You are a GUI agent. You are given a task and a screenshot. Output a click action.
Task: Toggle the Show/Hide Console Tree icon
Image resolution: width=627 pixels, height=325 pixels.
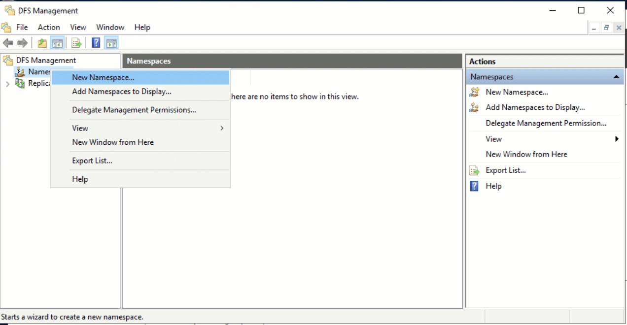(x=58, y=43)
